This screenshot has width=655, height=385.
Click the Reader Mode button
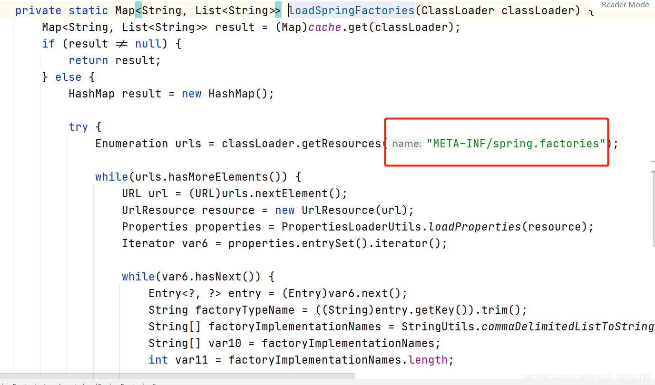point(625,5)
